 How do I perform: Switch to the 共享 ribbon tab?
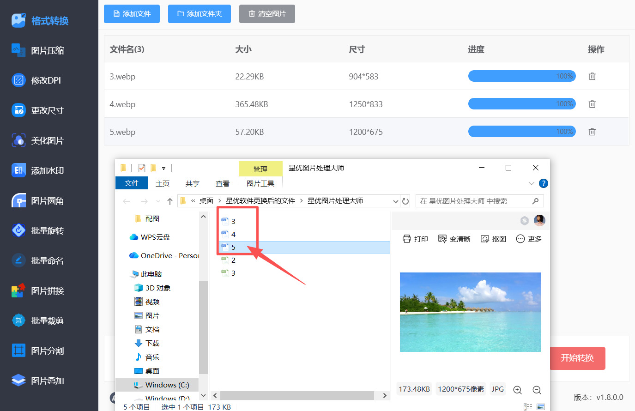pos(193,183)
